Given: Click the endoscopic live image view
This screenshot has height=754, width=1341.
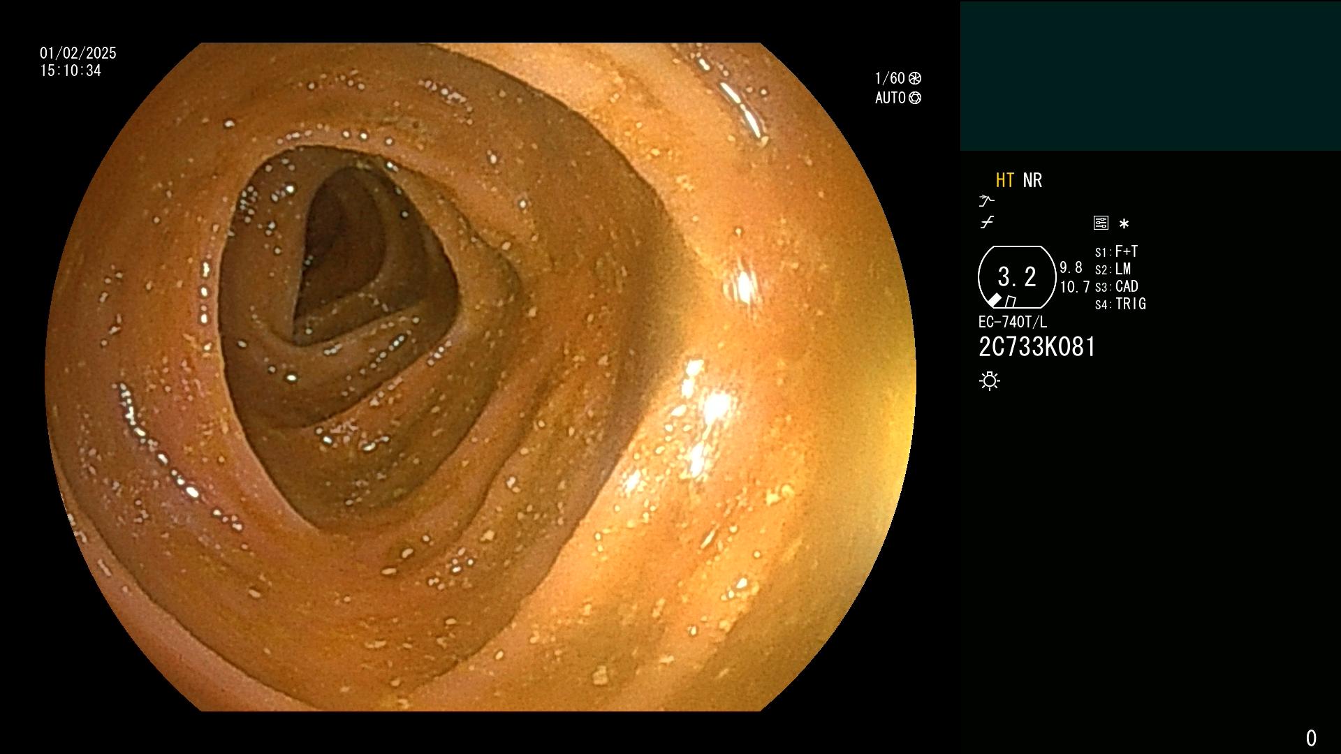Looking at the screenshot, I should point(481,377).
